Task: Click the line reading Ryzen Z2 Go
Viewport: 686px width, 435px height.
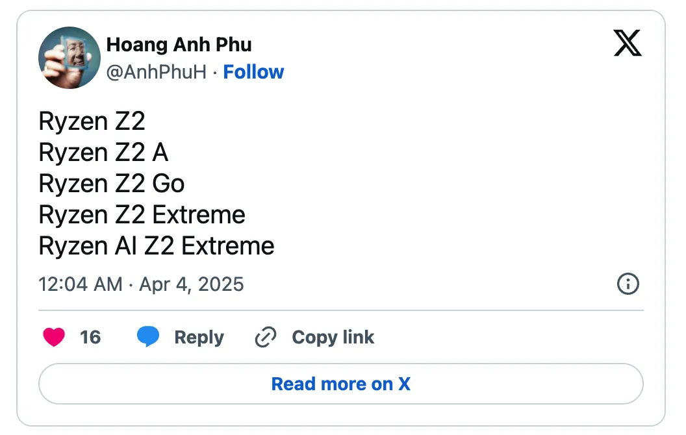Action: pos(111,184)
